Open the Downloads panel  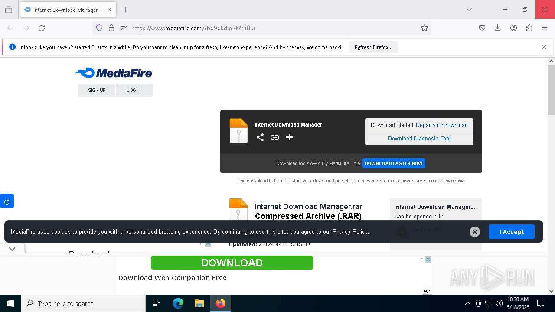pos(498,28)
